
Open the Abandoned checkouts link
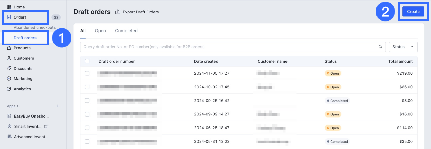pos(34,27)
